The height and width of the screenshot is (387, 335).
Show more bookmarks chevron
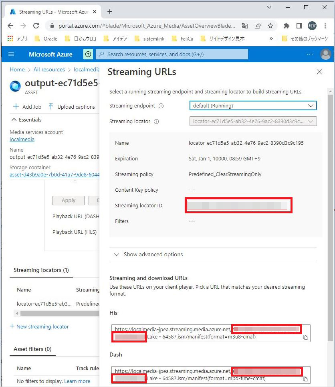click(271, 38)
